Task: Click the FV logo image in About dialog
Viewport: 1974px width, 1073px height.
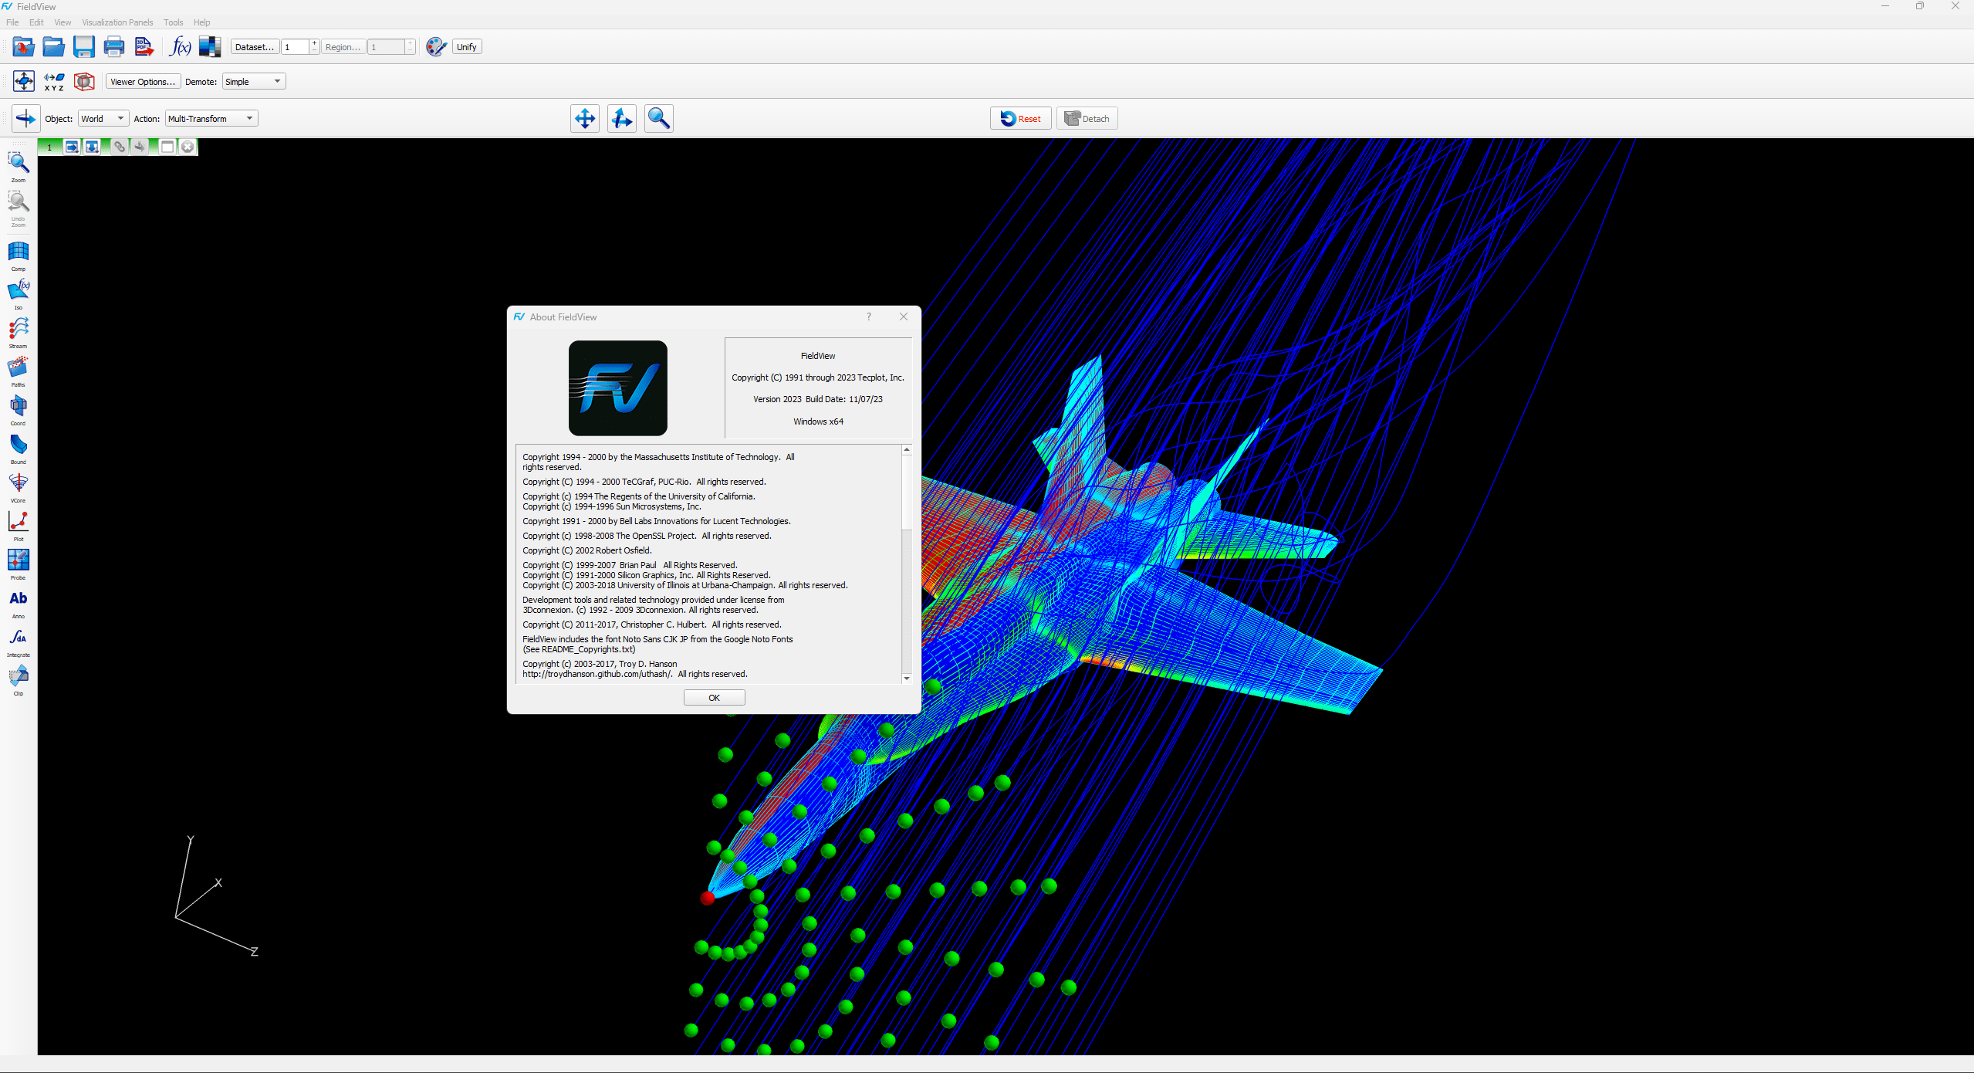Action: click(x=617, y=388)
